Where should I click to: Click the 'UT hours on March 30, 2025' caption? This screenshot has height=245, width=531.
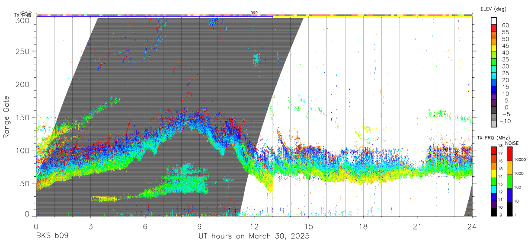254,236
